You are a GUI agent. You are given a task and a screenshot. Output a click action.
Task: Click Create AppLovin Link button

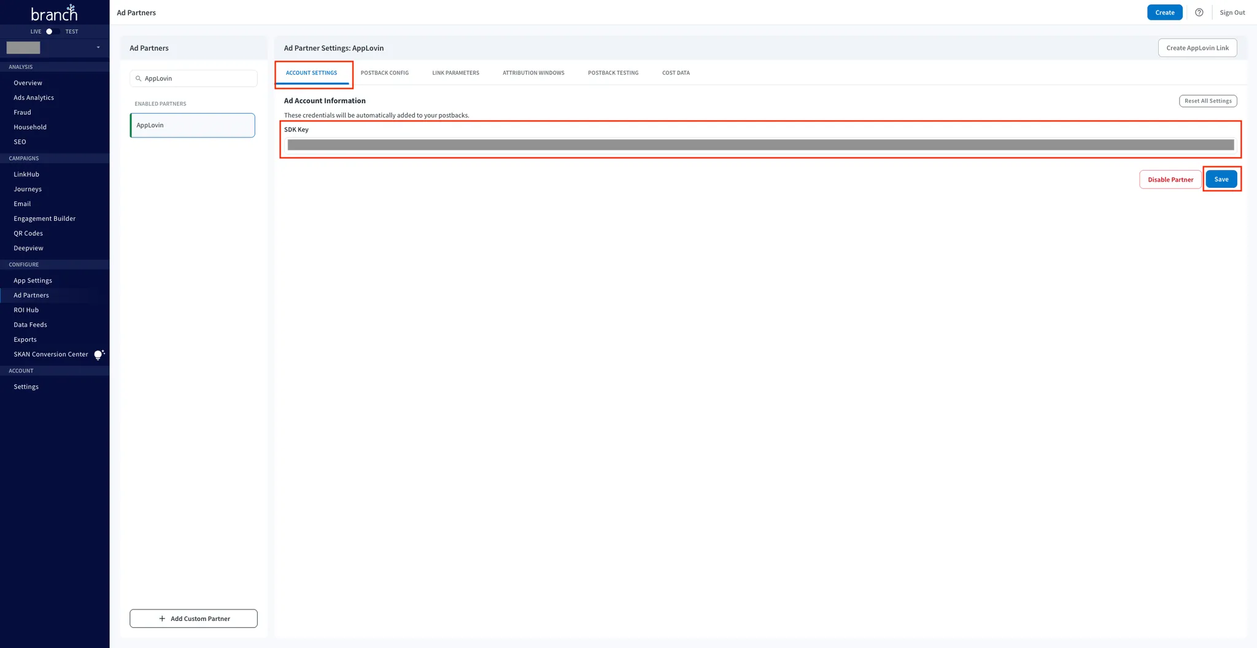point(1197,48)
